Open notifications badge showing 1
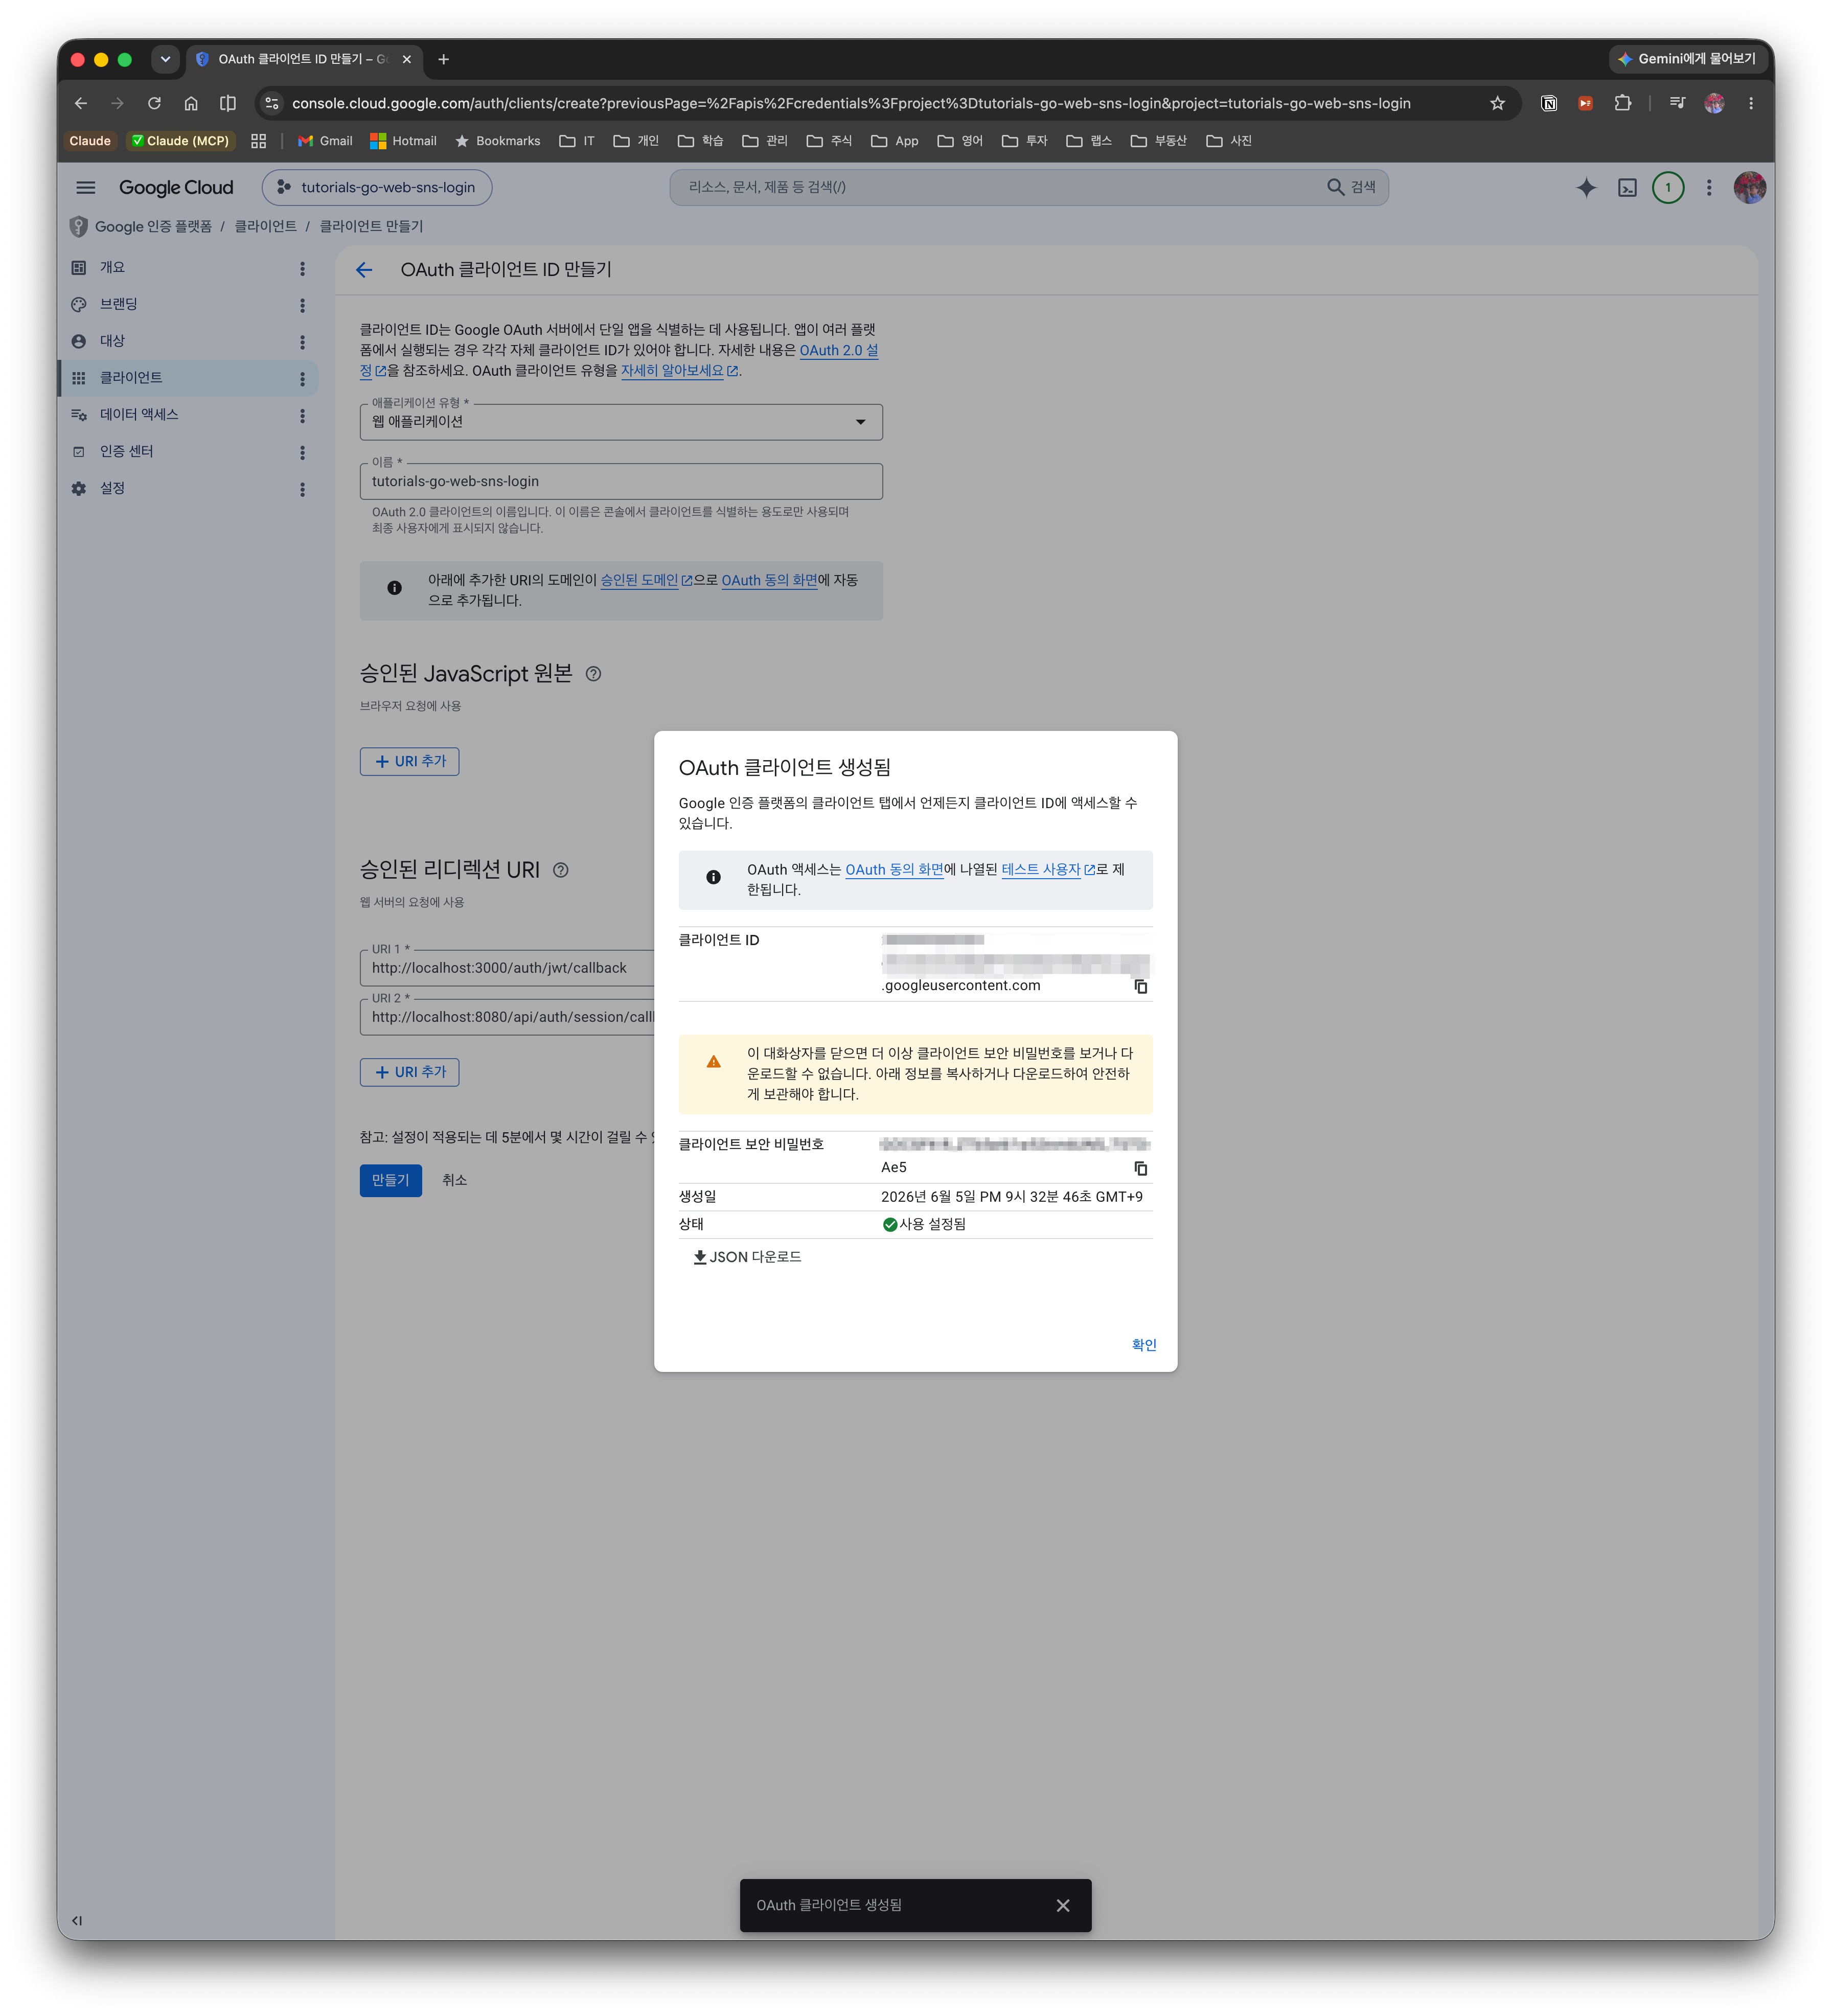Screen dimensions: 1832x2016 [x=1668, y=188]
